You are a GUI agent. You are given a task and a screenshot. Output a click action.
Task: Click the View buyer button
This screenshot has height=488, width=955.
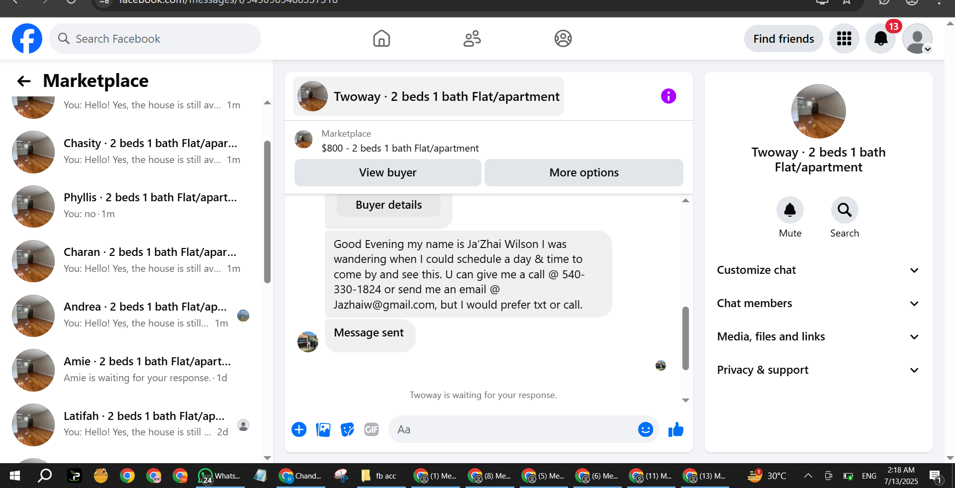click(388, 172)
